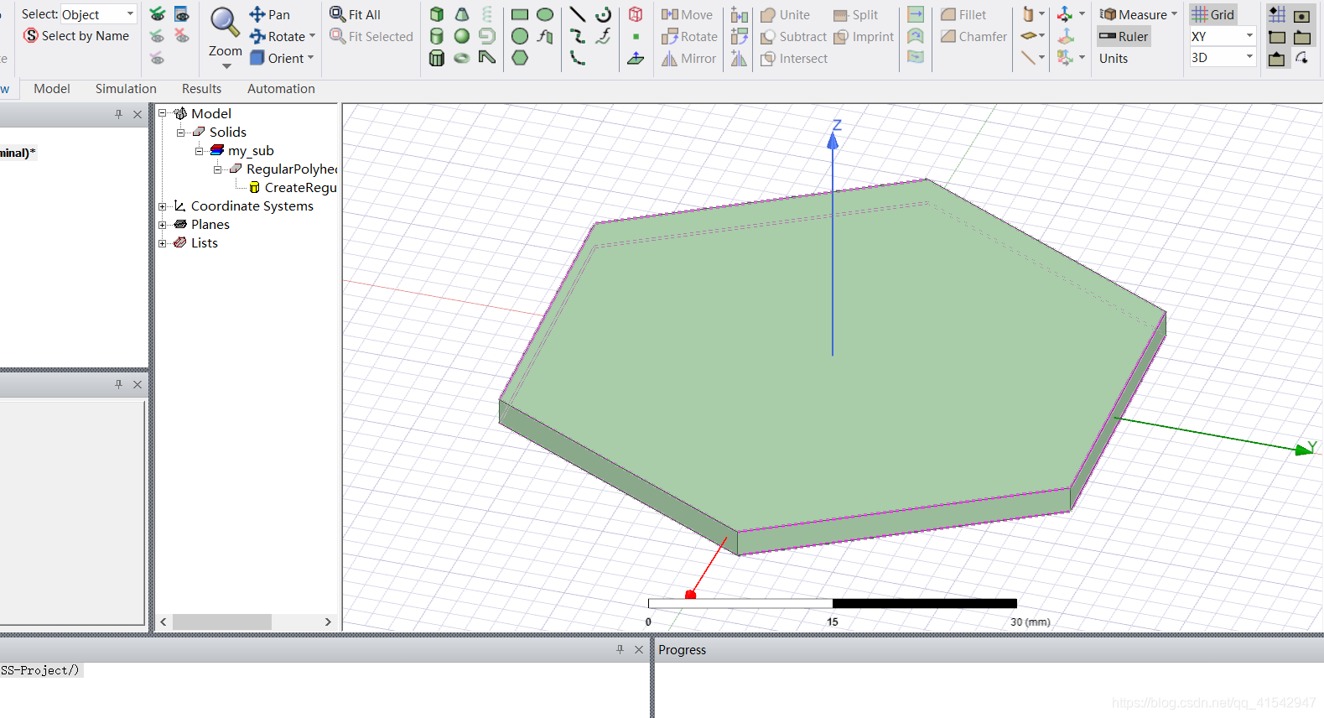This screenshot has width=1324, height=718.
Task: Switch to the Results ribbon tab
Action: pos(202,89)
